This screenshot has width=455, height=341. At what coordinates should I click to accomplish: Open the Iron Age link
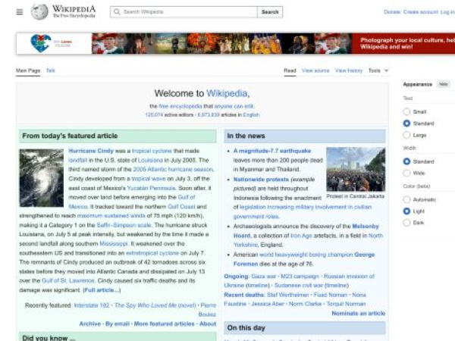[x=302, y=236]
